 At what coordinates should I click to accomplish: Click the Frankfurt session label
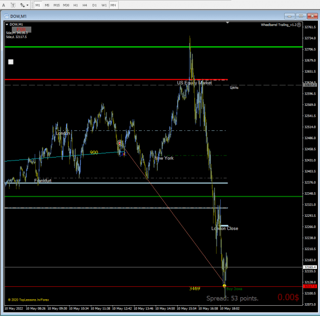(43, 180)
